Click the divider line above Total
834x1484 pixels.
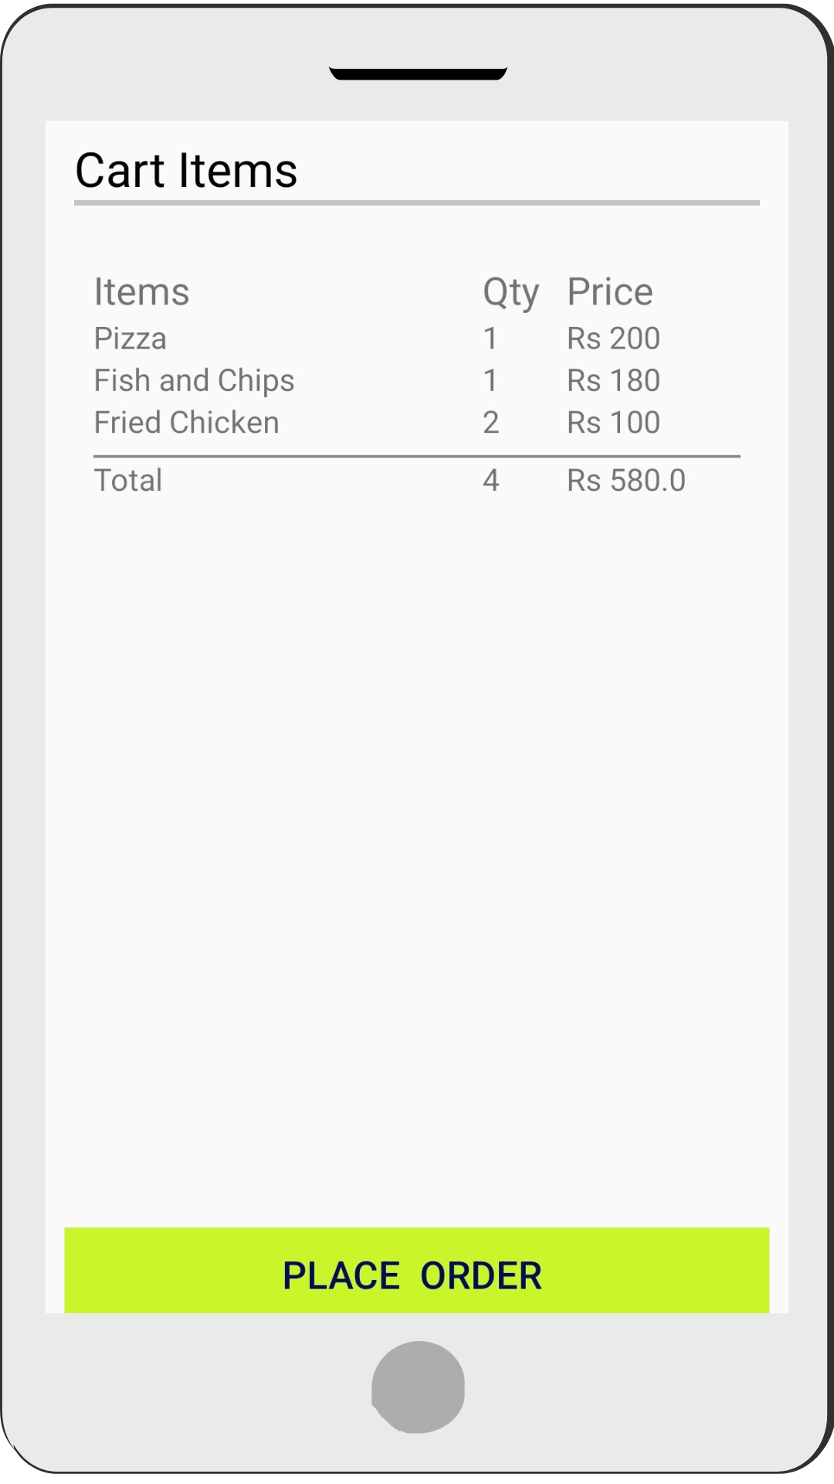(417, 457)
